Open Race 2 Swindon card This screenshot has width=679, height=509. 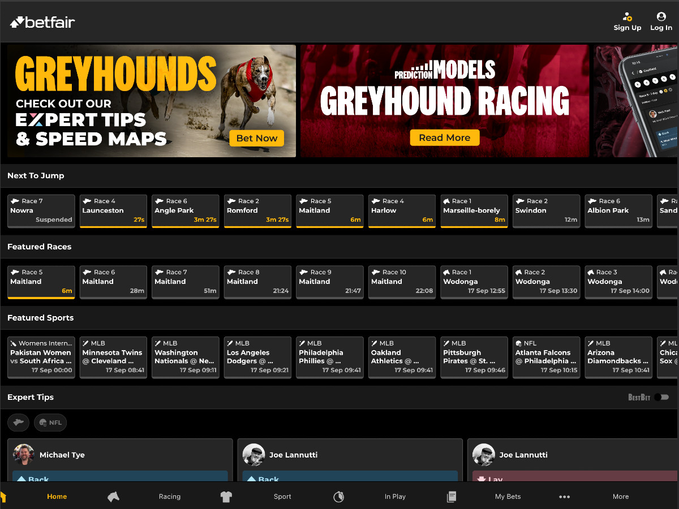coord(547,212)
